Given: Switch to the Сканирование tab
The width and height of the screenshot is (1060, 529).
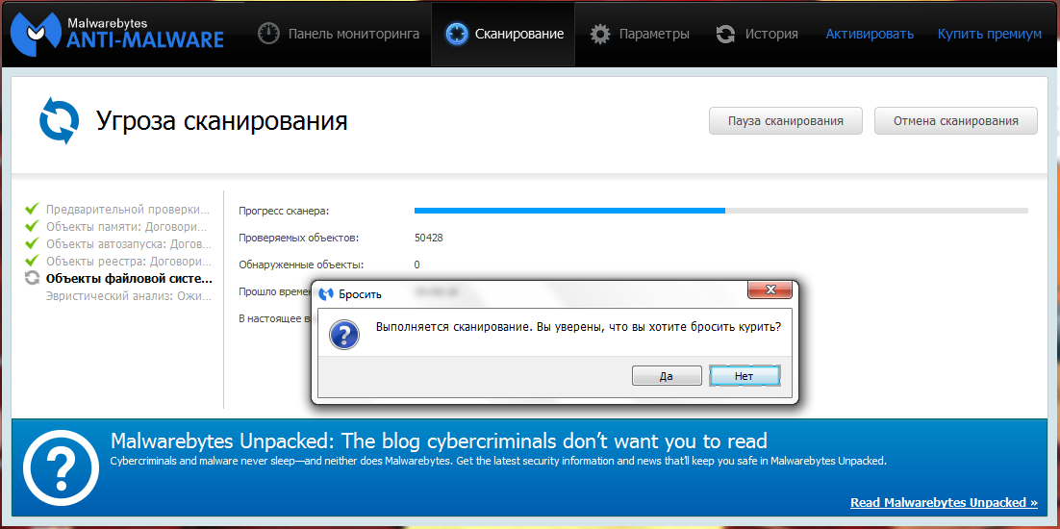Looking at the screenshot, I should 503,34.
